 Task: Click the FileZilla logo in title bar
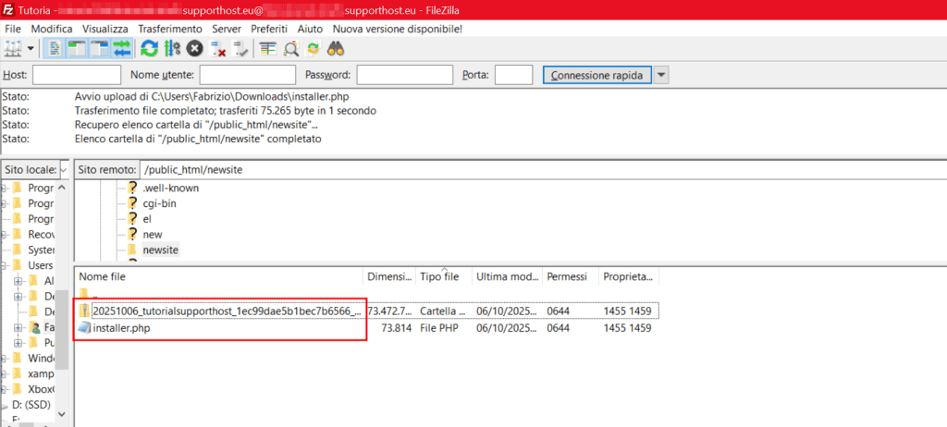pyautogui.click(x=8, y=11)
